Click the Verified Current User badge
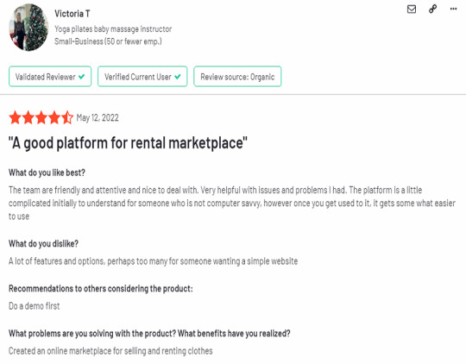The image size is (466, 364). [x=142, y=77]
